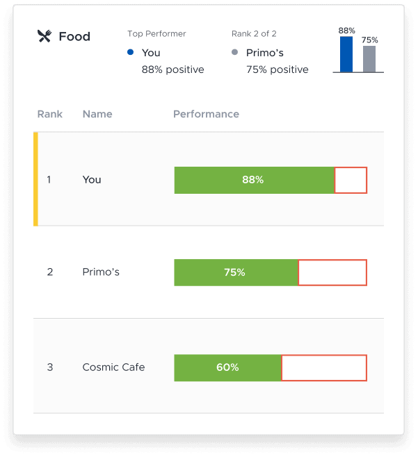Click the Rank 2 of 2 label
Viewport: 418px width, 457px height.
click(x=255, y=33)
